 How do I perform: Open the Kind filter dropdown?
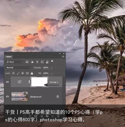pyautogui.click(x=14, y=62)
